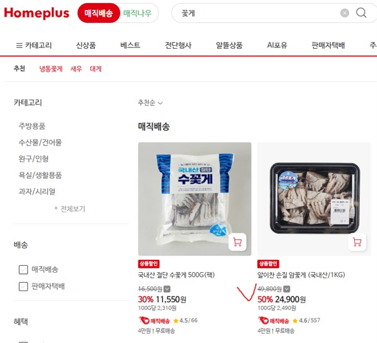Switch to 매직나우 delivery mode

coord(137,13)
